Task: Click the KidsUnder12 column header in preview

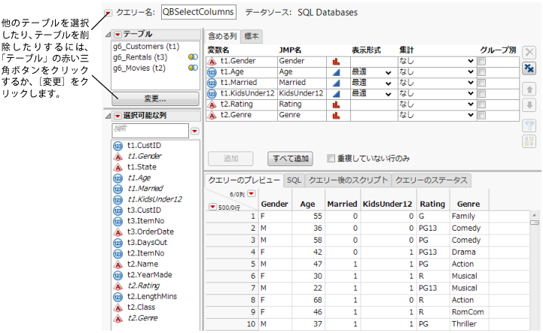Action: click(x=388, y=204)
